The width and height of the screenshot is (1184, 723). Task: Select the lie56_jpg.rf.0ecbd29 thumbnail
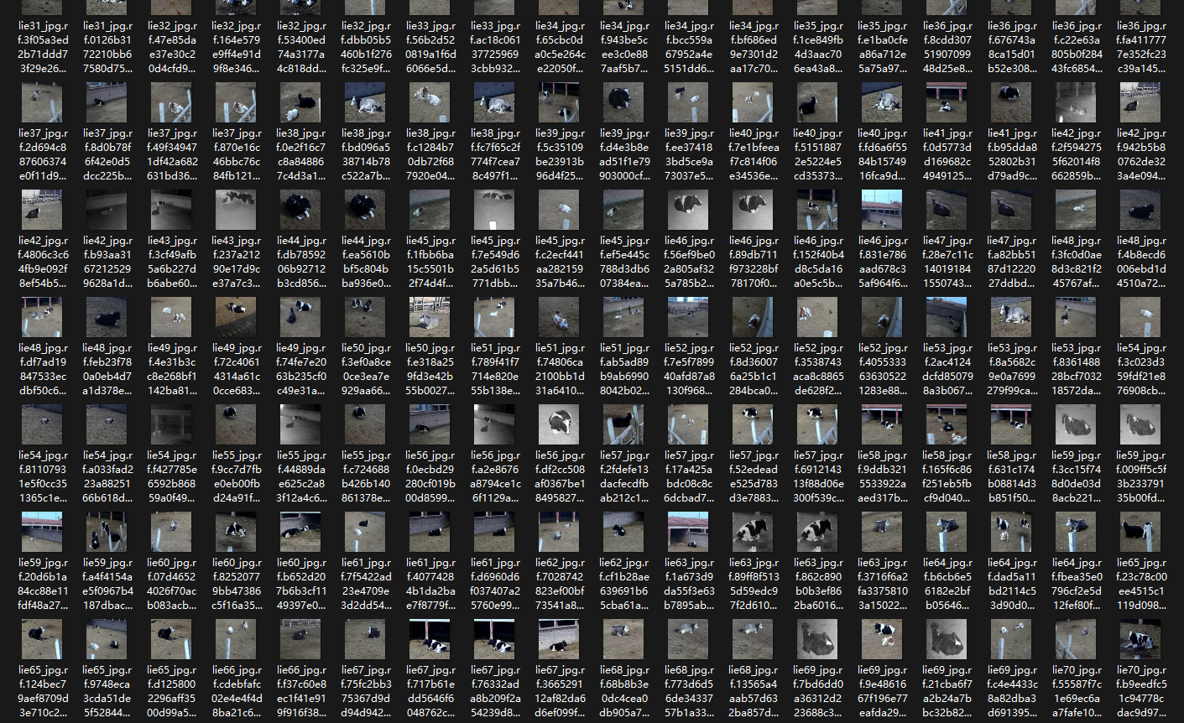[430, 424]
